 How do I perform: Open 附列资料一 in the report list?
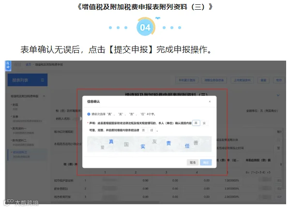pos(19,129)
